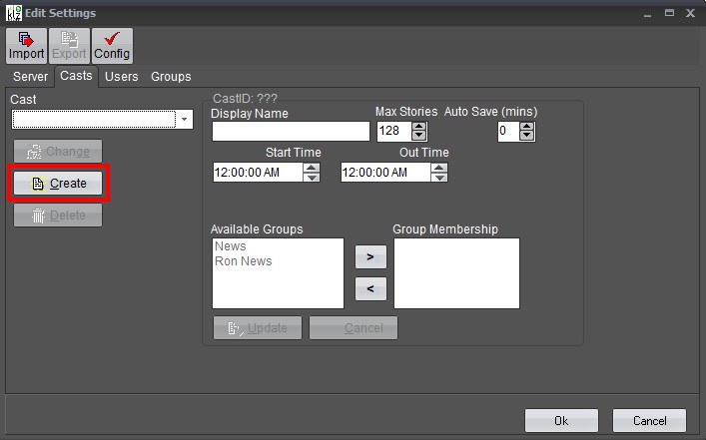Increase Auto Save minutes with up arrow
Viewport: 706px width, 440px height.
point(527,127)
